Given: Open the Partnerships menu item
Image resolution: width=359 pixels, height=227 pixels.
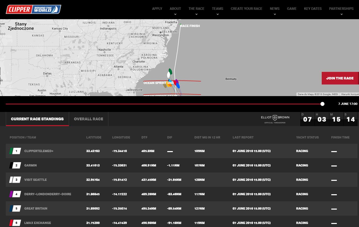Looking at the screenshot, I should pos(341,9).
